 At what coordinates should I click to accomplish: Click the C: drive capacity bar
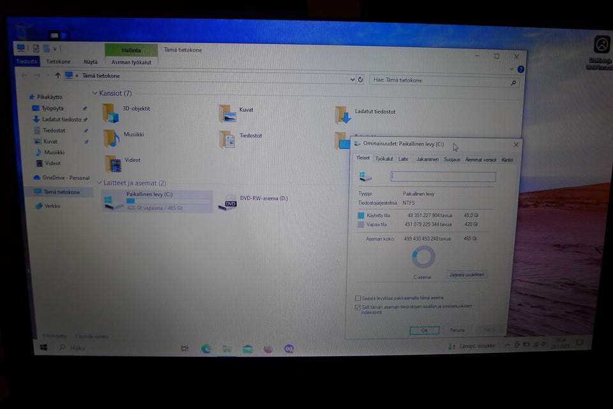169,201
